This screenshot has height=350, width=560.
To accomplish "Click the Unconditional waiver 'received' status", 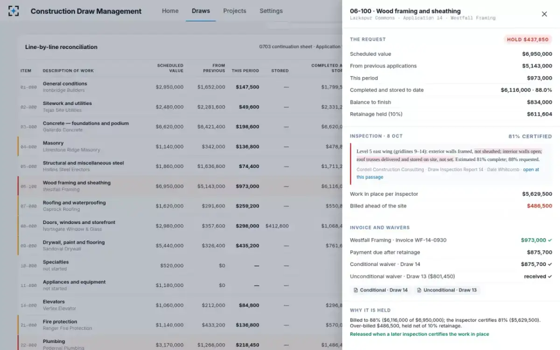I will pos(538,276).
